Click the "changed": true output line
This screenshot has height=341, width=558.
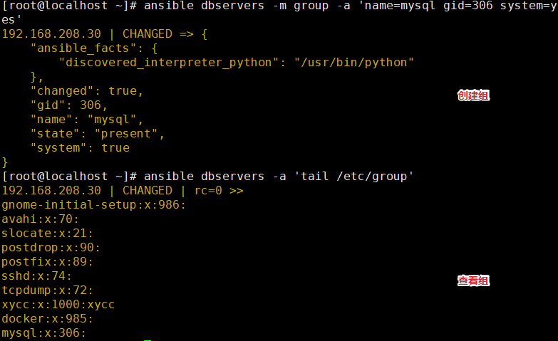coord(87,91)
